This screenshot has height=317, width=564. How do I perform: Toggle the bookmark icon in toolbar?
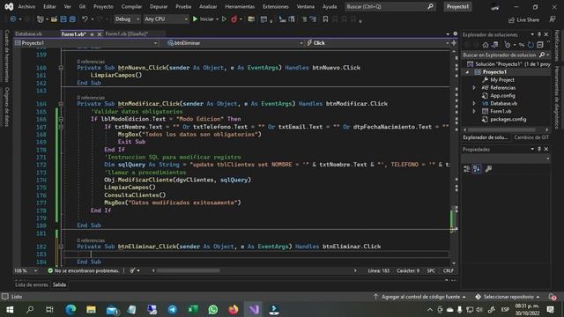point(325,19)
